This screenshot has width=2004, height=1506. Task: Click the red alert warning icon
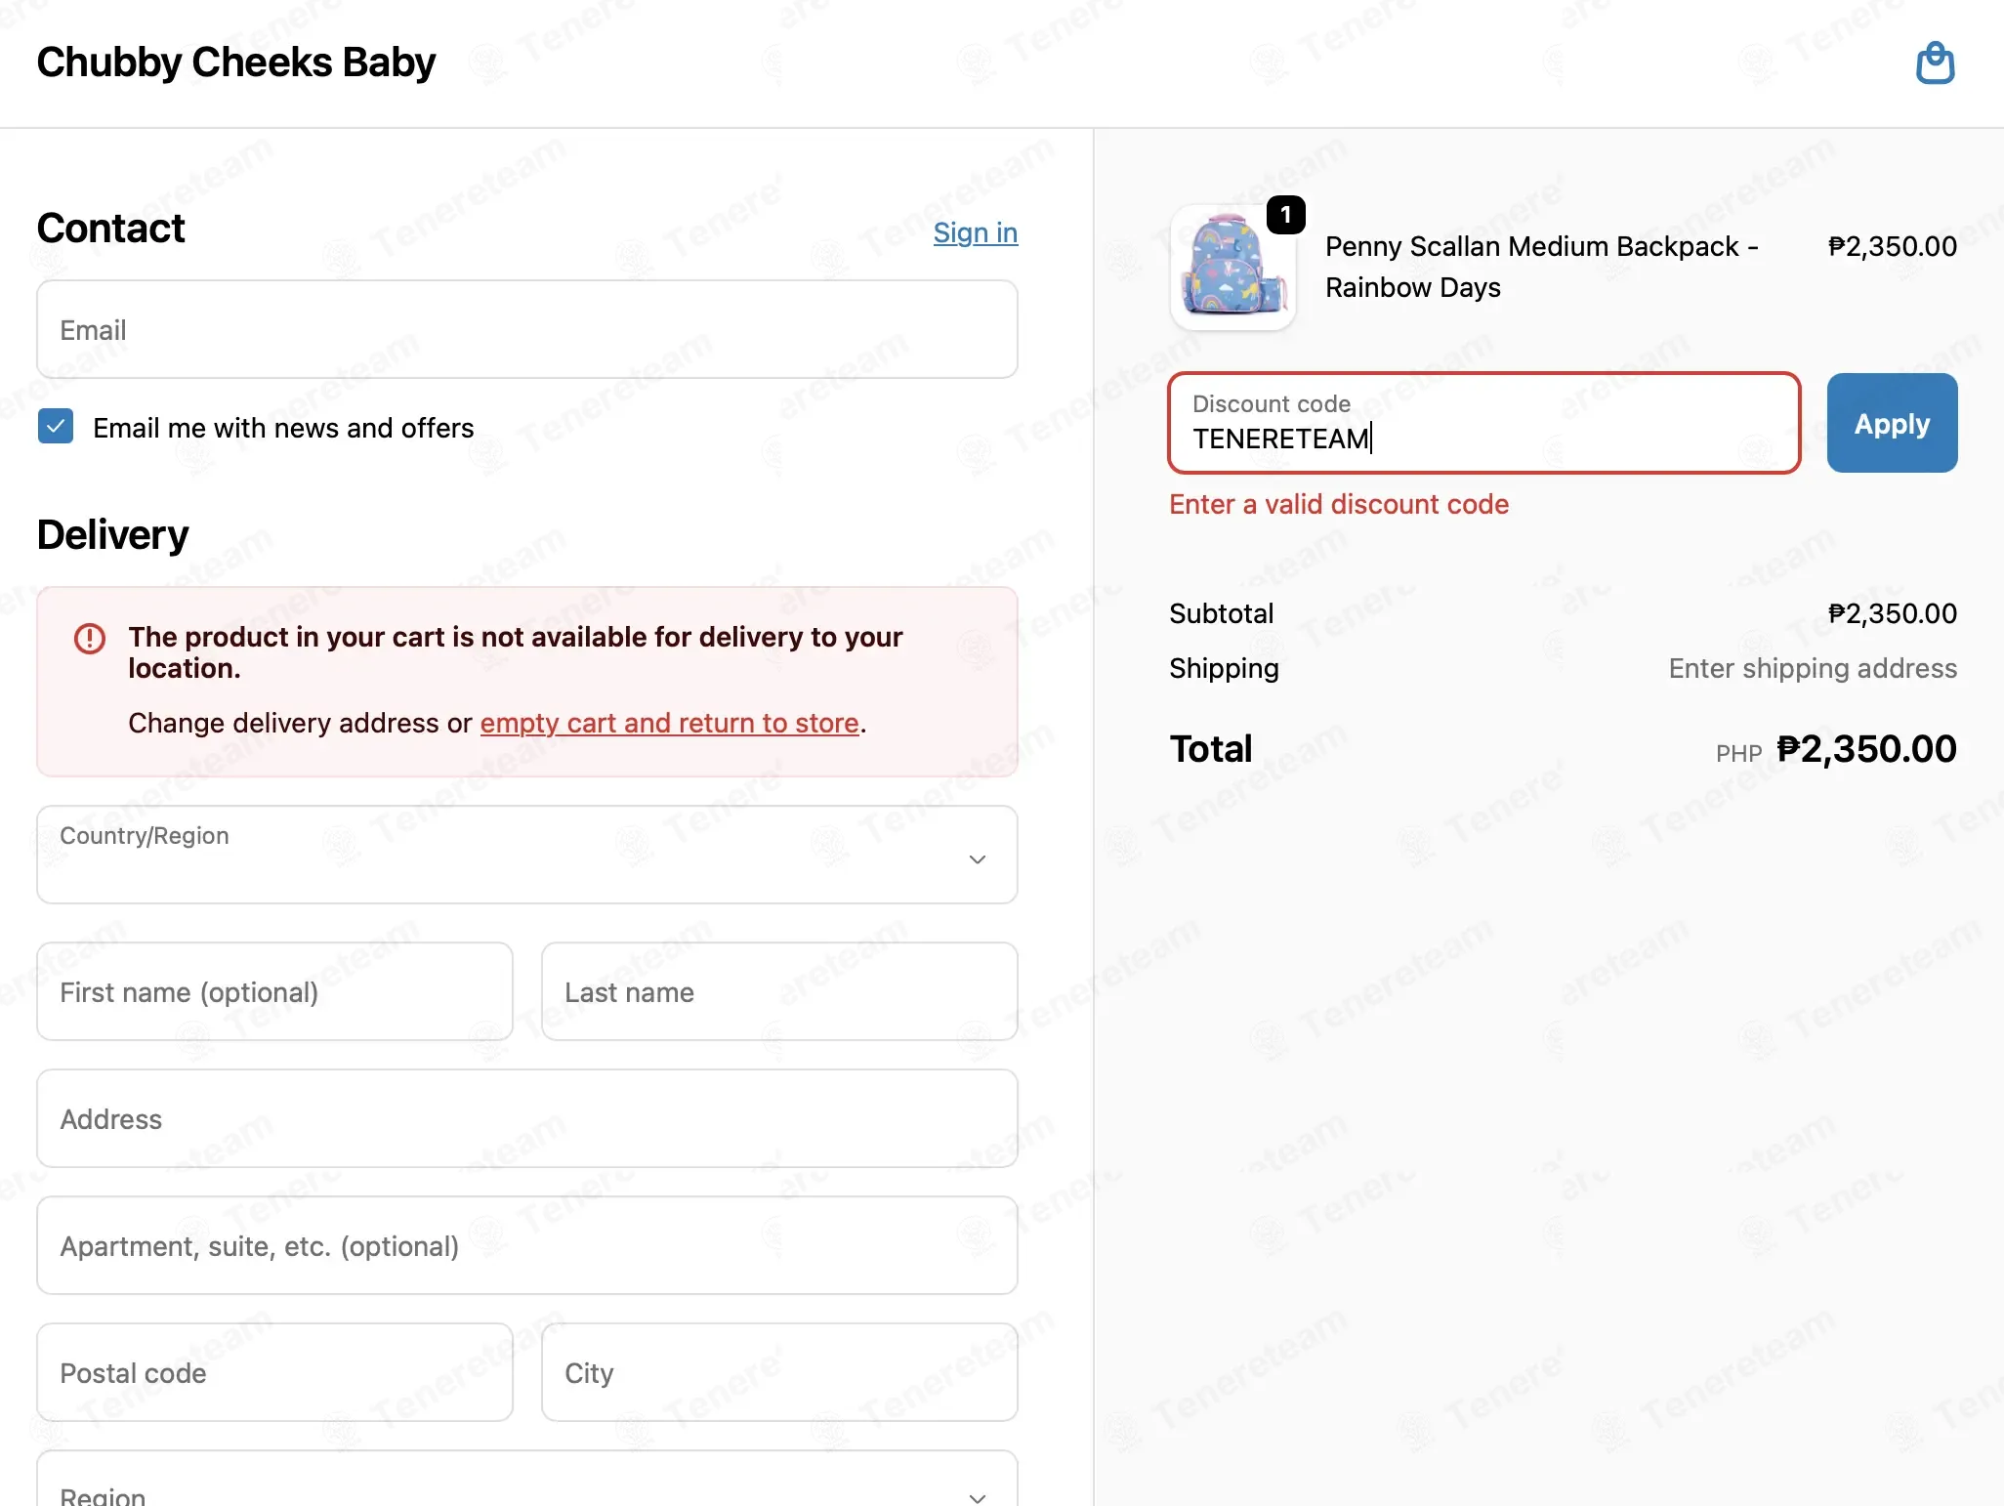pyautogui.click(x=90, y=638)
